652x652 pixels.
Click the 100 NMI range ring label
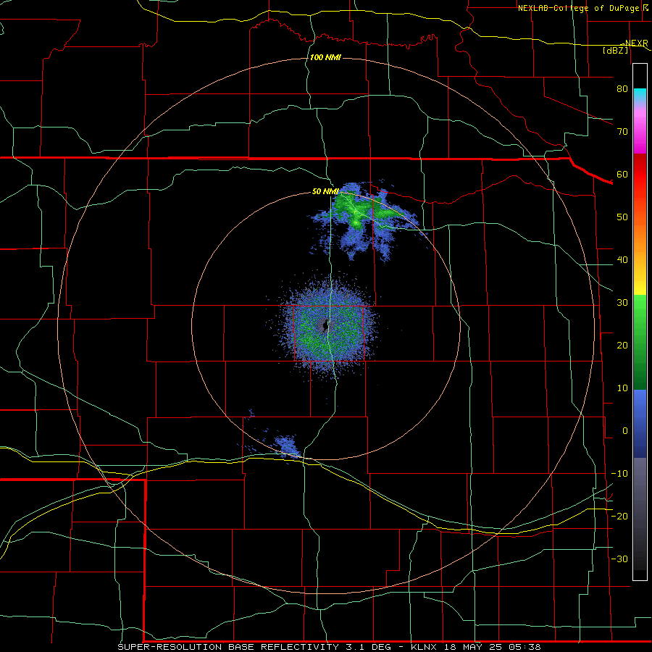[x=325, y=57]
